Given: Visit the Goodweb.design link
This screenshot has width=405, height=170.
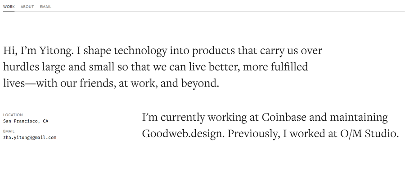Looking at the screenshot, I should click(183, 134).
